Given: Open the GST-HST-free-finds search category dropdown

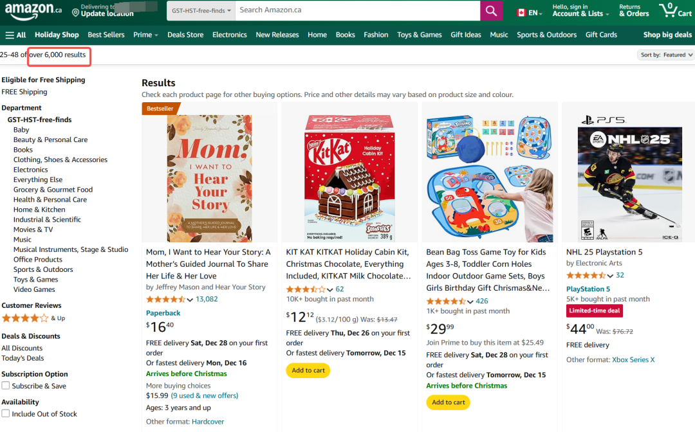Looking at the screenshot, I should point(201,11).
